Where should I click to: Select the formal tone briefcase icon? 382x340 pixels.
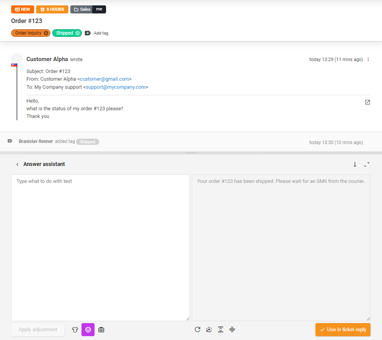101,330
